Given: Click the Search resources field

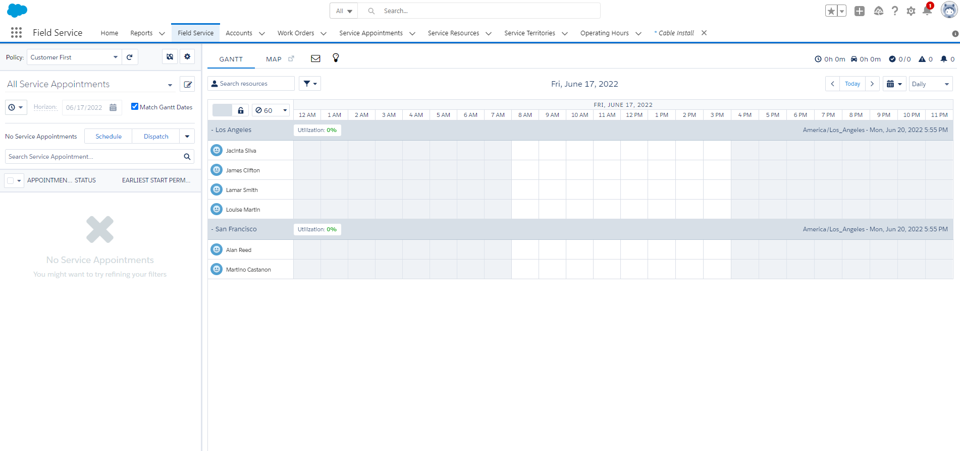Looking at the screenshot, I should point(251,84).
